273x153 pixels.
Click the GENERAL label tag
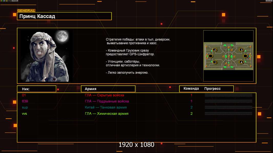(x=26, y=10)
